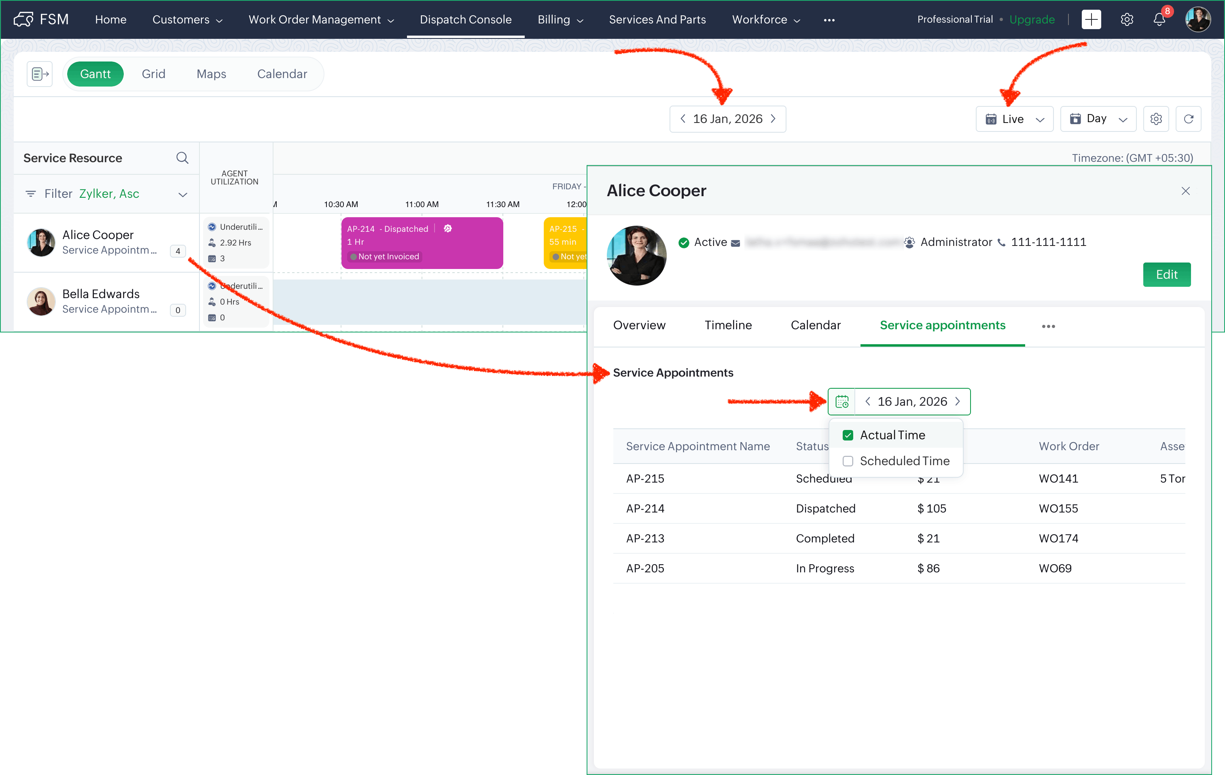
Task: Click the Service Resource search icon
Action: (182, 158)
